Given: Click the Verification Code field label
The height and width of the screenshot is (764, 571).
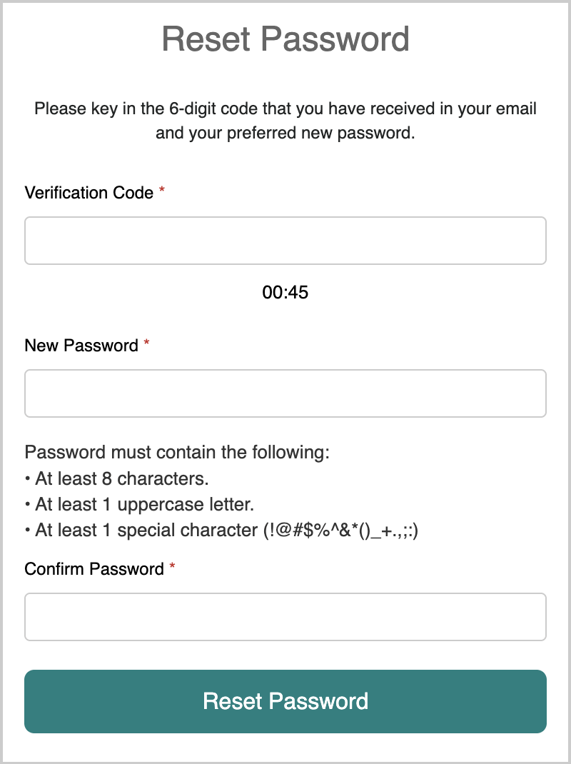Looking at the screenshot, I should (89, 193).
